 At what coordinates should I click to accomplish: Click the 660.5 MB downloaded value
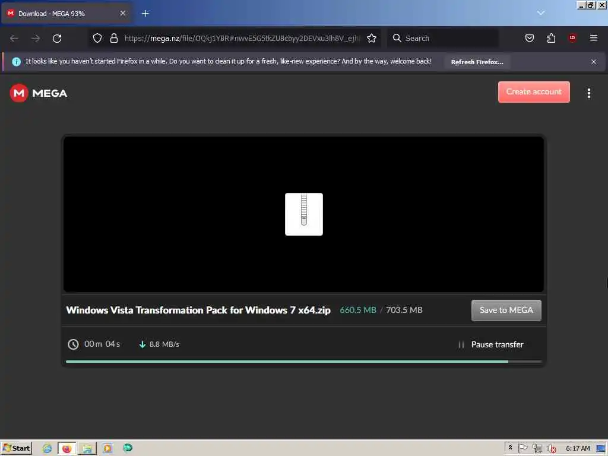coord(358,310)
